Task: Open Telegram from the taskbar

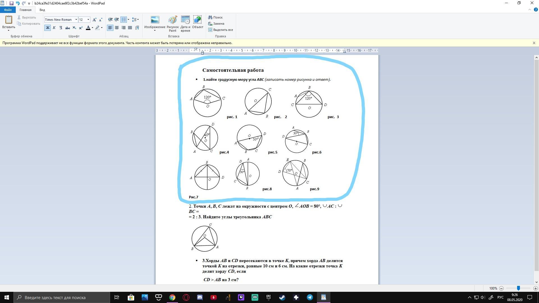Action: (x=310, y=297)
